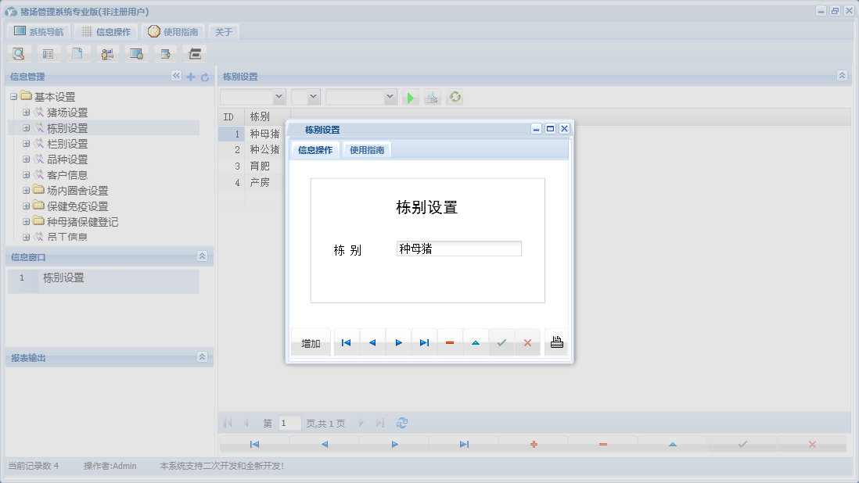859x483 pixels.
Task: Jump to last record in the dialog
Action: point(424,342)
